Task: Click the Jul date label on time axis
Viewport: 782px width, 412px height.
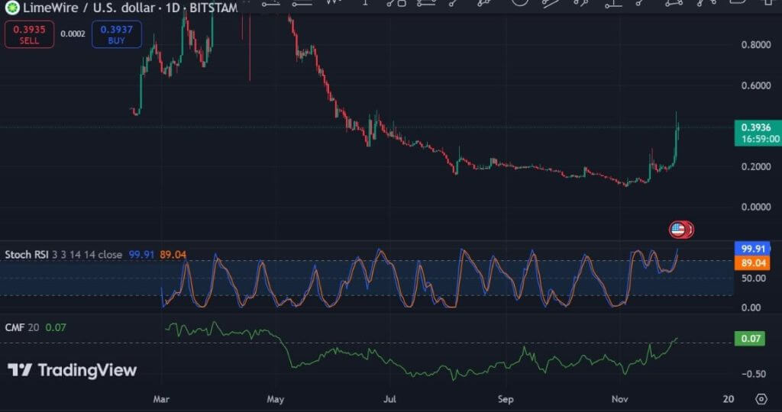Action: 389,399
